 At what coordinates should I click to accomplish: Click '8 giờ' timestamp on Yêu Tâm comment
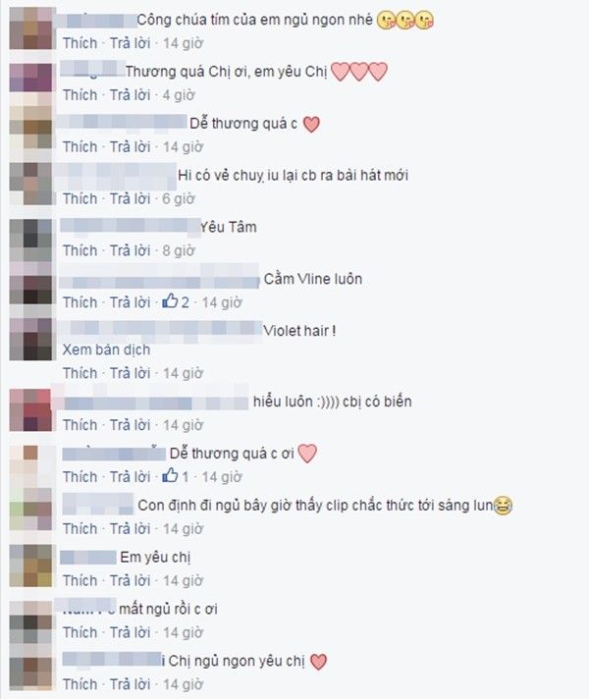coord(179,250)
